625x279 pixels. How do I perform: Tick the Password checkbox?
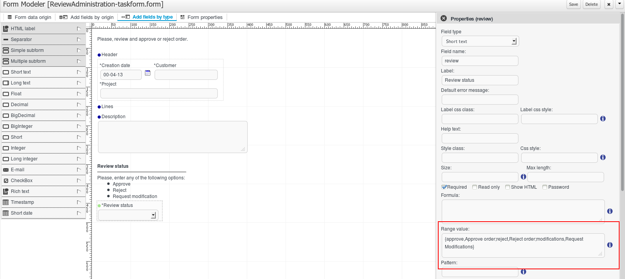(545, 187)
